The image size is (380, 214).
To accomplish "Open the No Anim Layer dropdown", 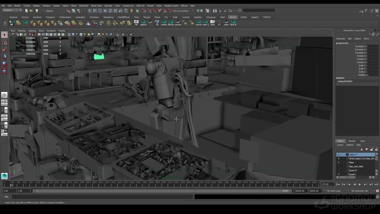I will click(x=333, y=191).
